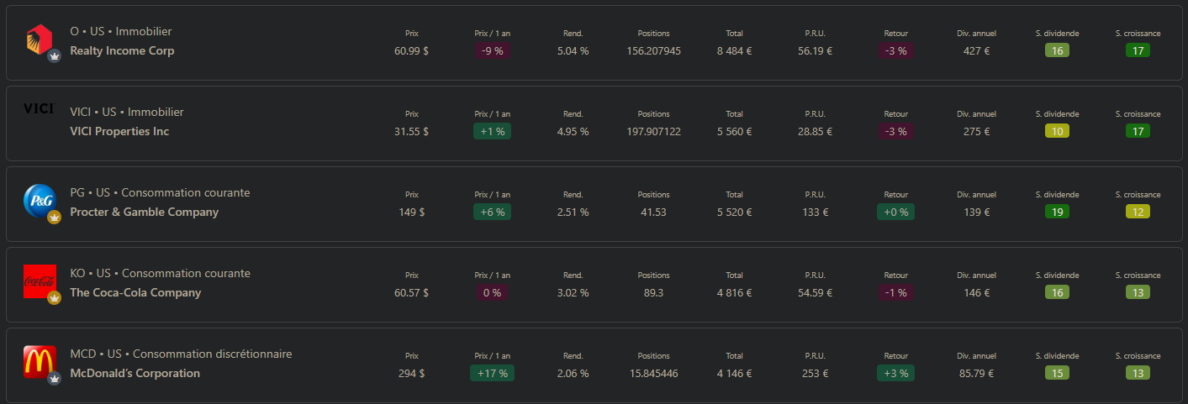
Task: Click the VICI • US • Immobilier sector label
Action: (127, 113)
